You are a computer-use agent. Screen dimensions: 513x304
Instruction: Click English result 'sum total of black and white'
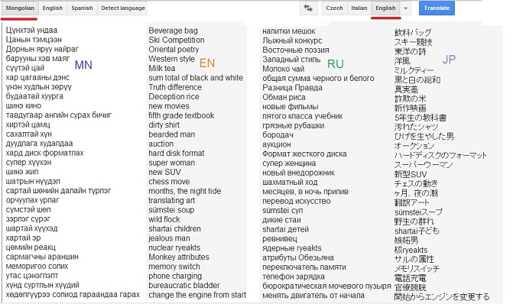pyautogui.click(x=196, y=78)
